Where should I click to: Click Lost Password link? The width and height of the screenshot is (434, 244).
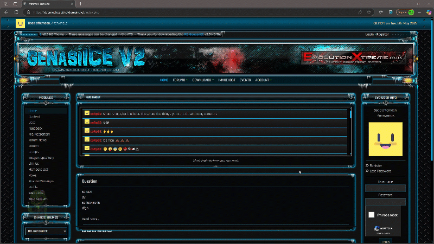380,171
